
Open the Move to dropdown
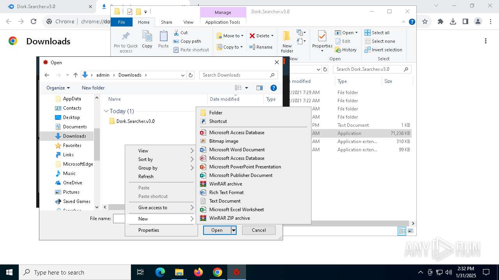pyautogui.click(x=230, y=36)
